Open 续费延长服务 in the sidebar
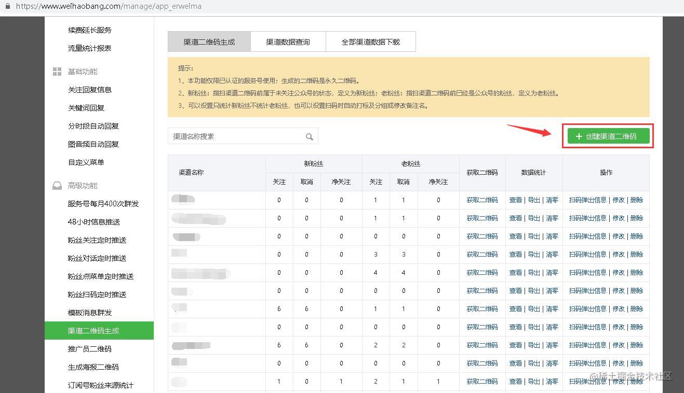684x393 pixels. (90, 30)
